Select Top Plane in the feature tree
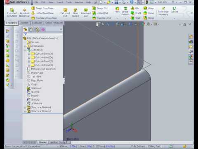This screenshot has height=149, width=198. [x=34, y=77]
